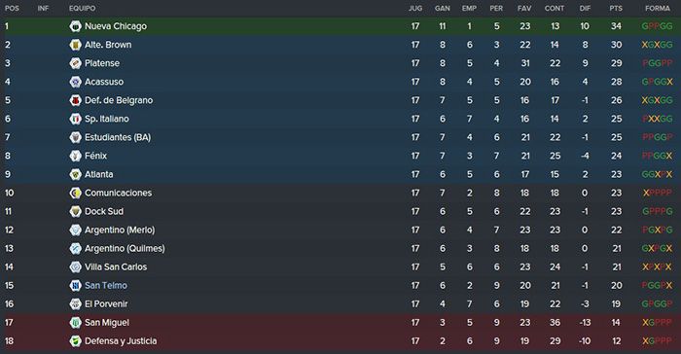The height and width of the screenshot is (354, 681).
Task: Click the San Telmo club badge icon
Action: click(76, 285)
